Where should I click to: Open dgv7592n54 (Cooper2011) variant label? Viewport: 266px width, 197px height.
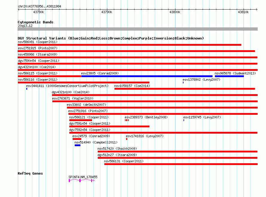(90, 130)
